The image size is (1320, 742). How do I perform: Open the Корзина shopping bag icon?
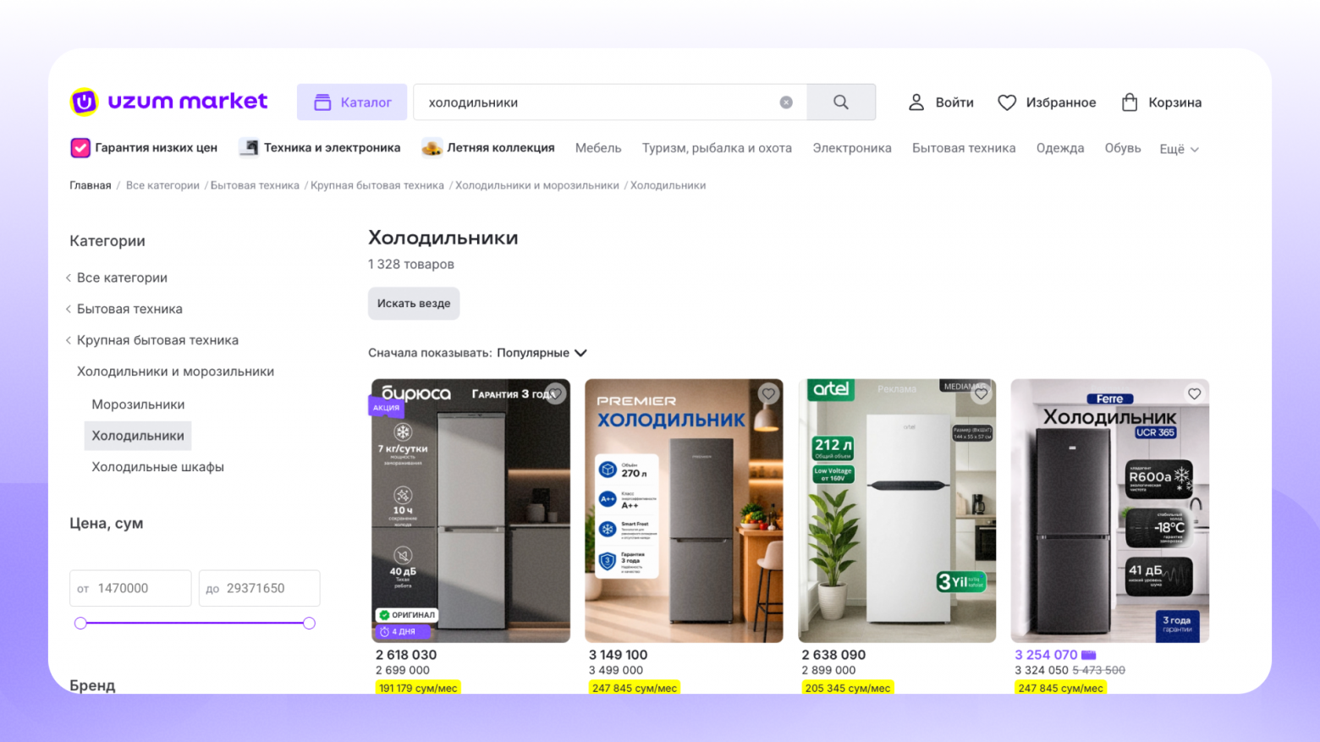1130,102
